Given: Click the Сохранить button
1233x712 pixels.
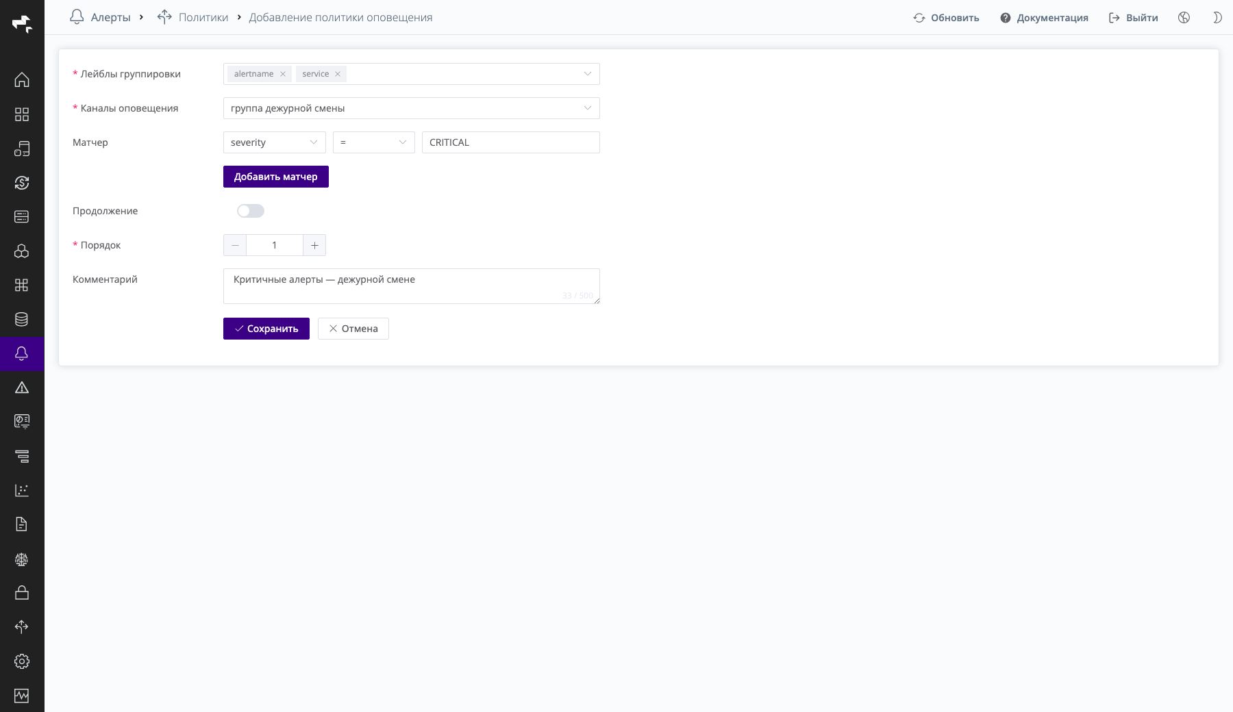Looking at the screenshot, I should pos(266,329).
